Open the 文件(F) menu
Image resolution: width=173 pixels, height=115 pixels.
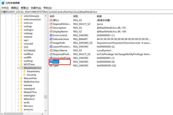click(x=5, y=8)
